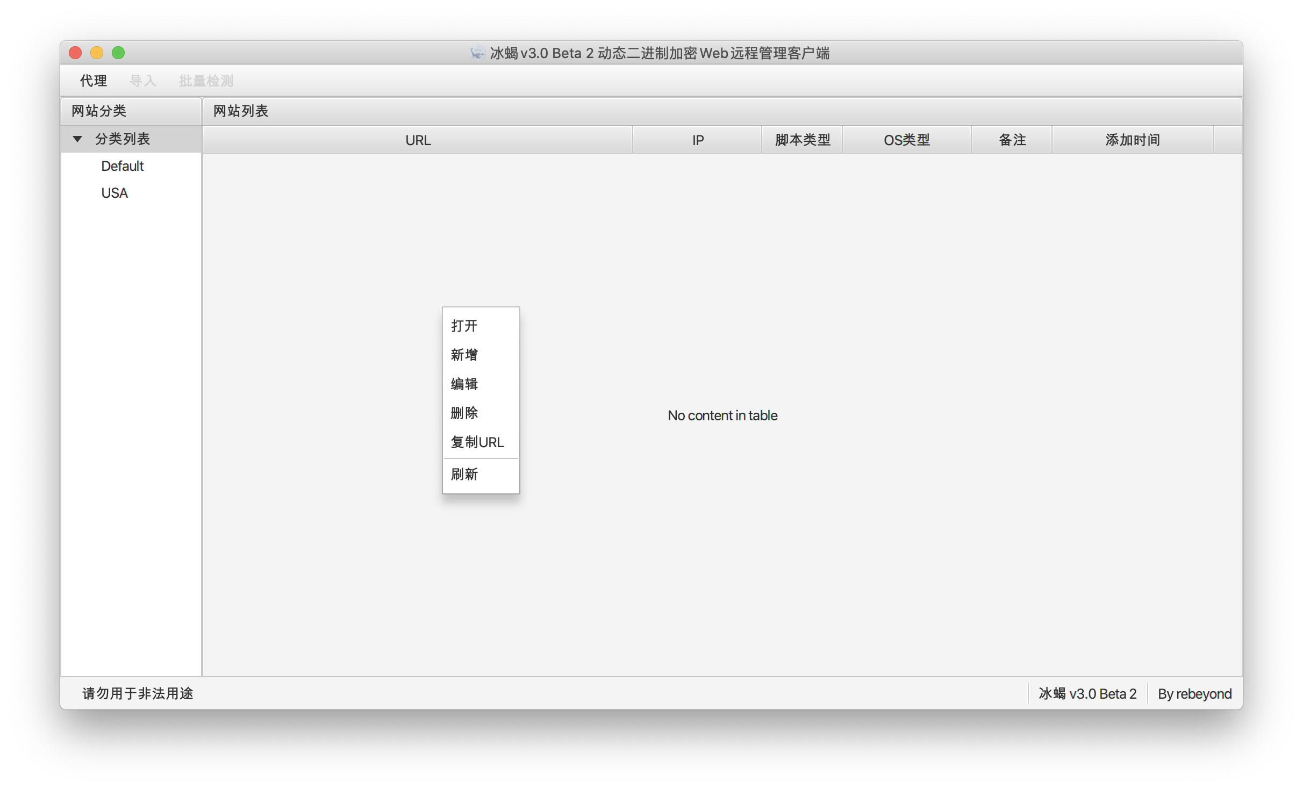Sort by the 脚本类型 column header
Viewport: 1303px width, 789px height.
coord(803,140)
